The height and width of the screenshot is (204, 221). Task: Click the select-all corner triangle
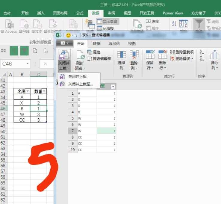(4, 74)
